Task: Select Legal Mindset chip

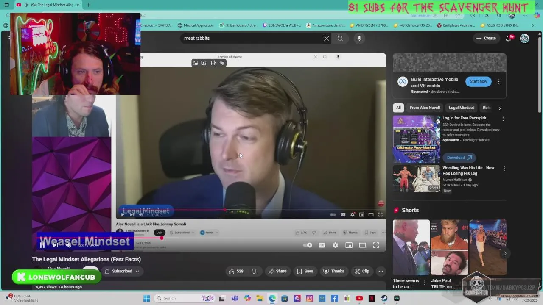Action: 461,108
